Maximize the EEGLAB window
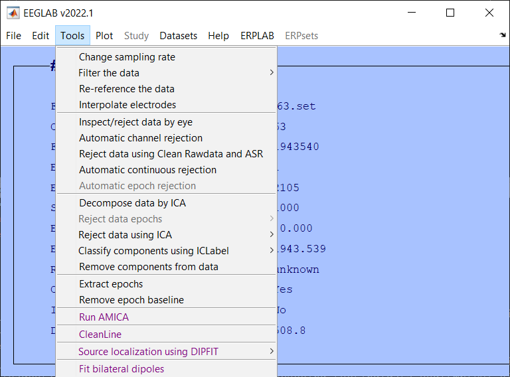This screenshot has height=377, width=510. [450, 13]
